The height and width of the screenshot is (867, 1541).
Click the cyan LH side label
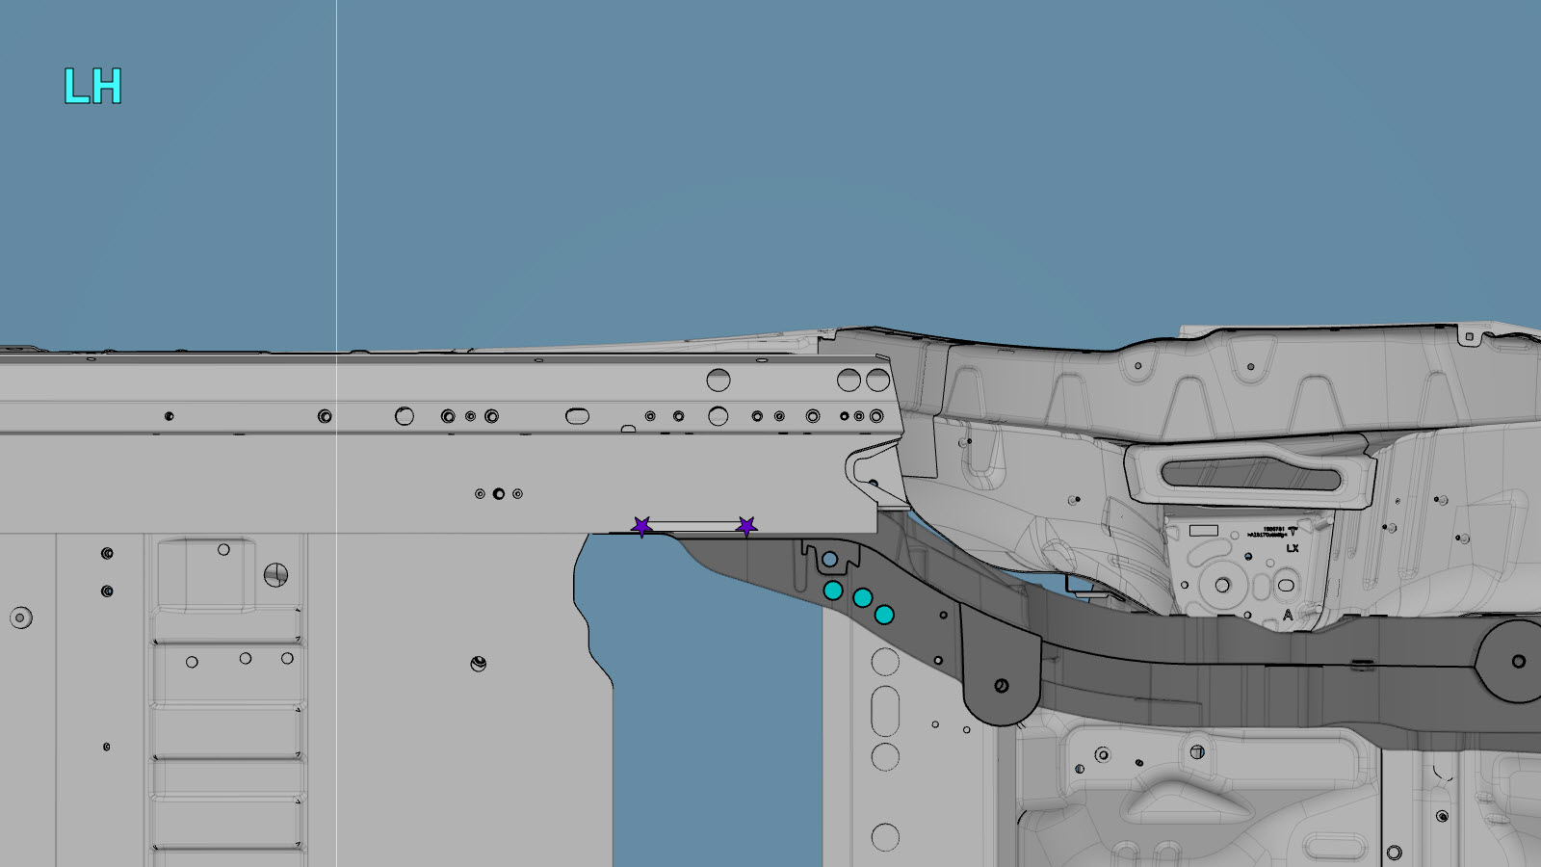(92, 87)
